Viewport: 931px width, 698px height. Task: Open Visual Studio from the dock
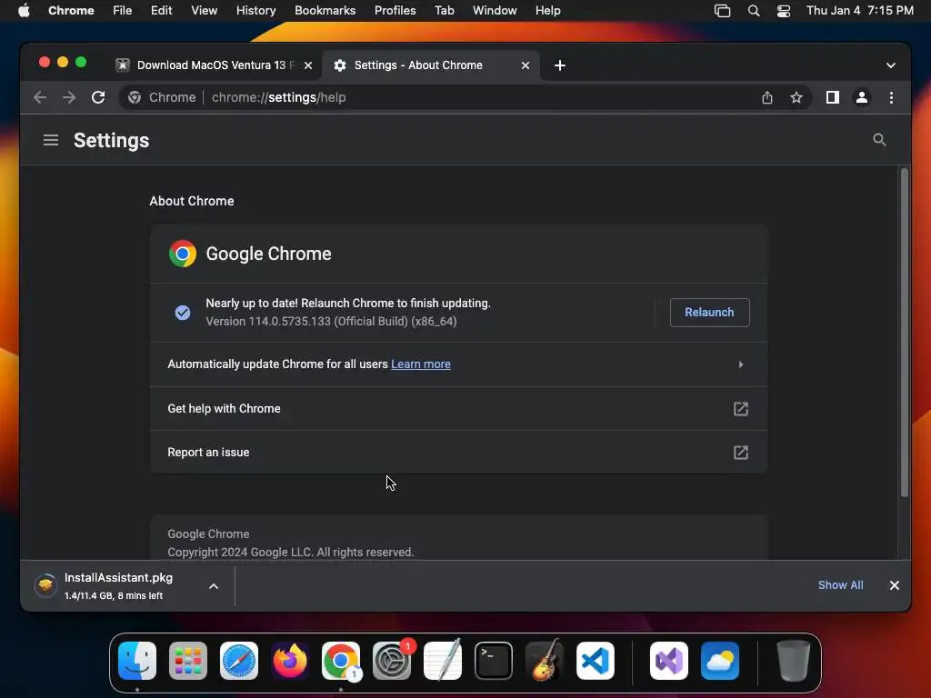click(x=669, y=661)
